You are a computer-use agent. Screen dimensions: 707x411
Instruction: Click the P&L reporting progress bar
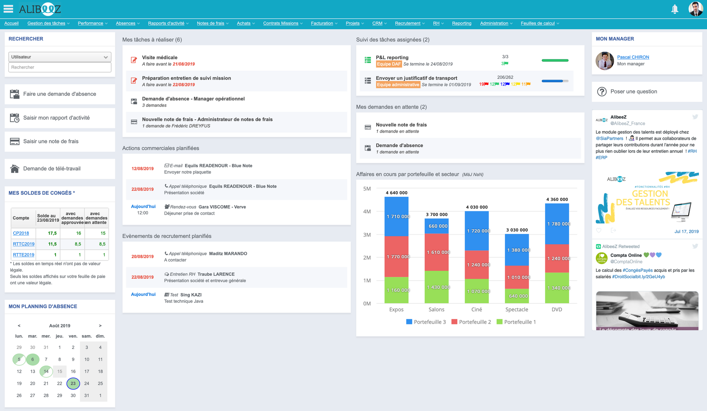point(555,60)
